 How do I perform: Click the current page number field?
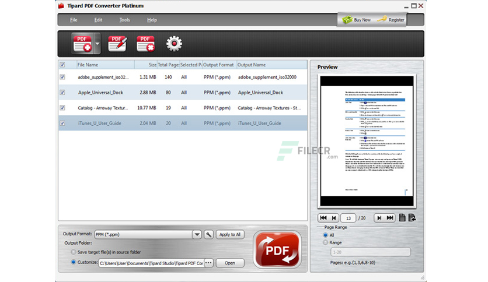coord(348,218)
